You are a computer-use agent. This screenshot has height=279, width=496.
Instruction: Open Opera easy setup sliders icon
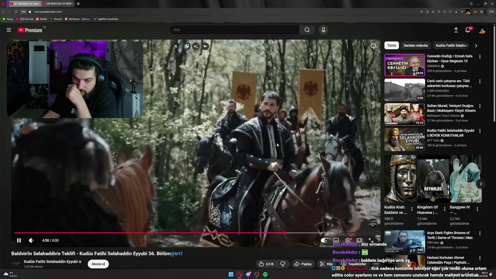(462, 12)
